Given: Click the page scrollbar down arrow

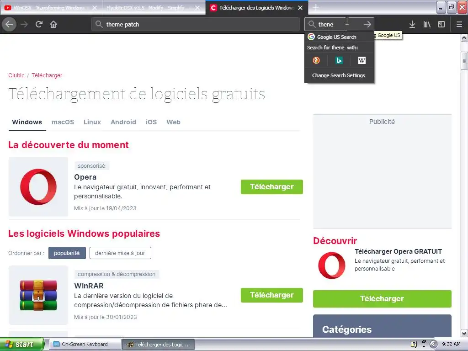Looking at the screenshot, I should click(464, 333).
